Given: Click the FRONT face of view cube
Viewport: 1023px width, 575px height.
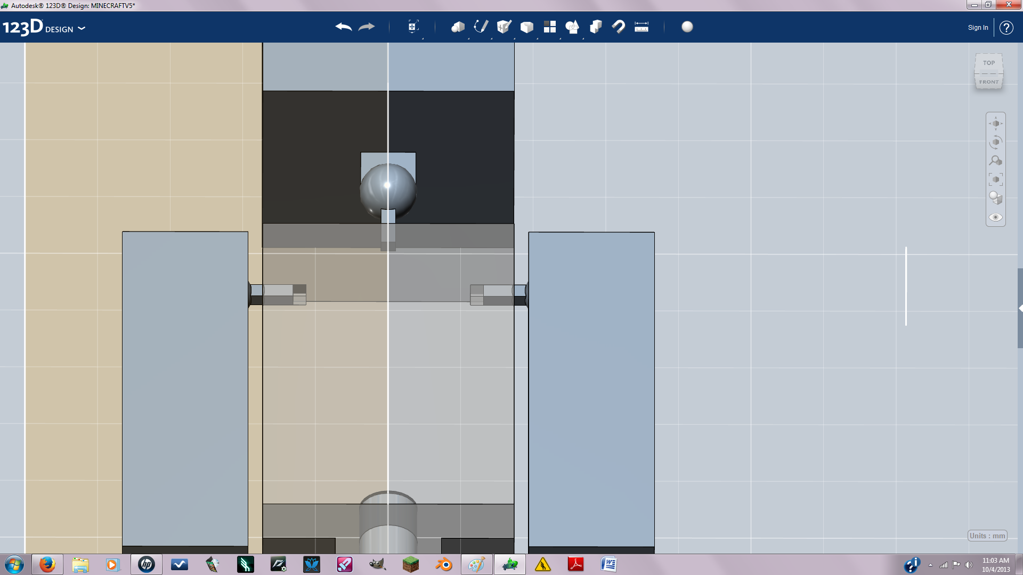Looking at the screenshot, I should pyautogui.click(x=989, y=81).
